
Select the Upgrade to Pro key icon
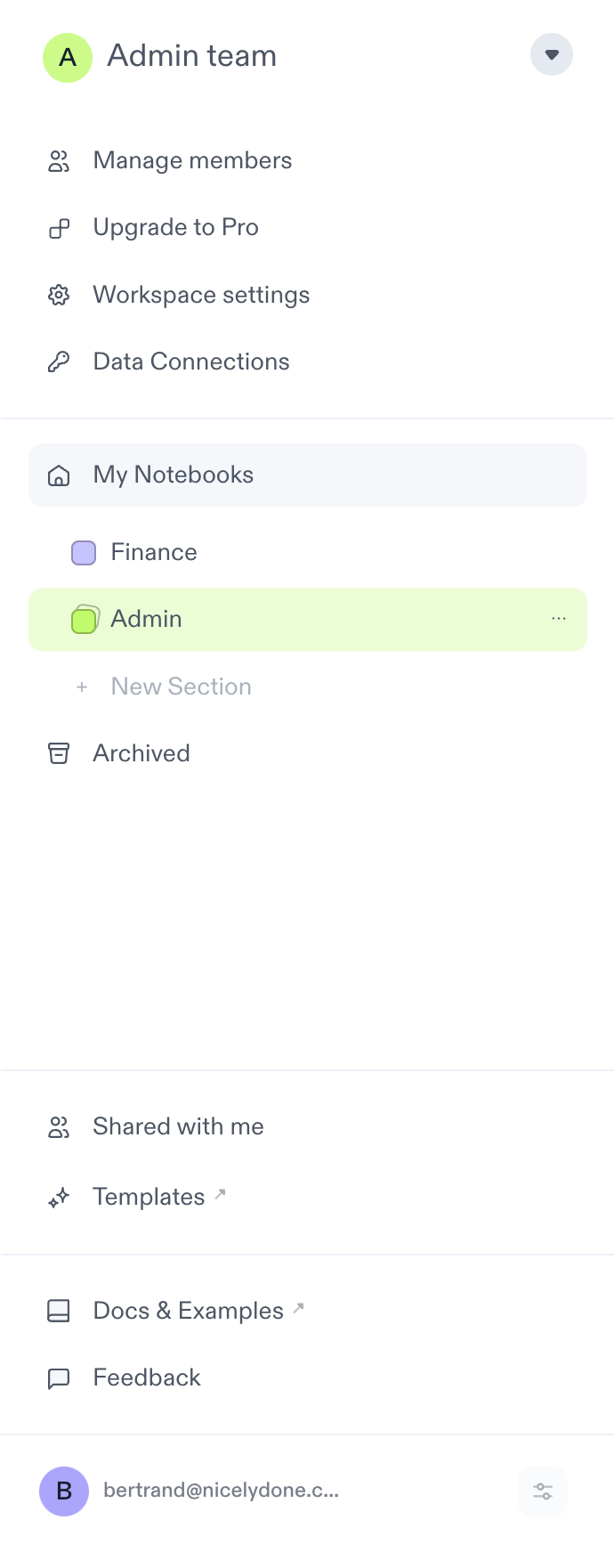point(58,228)
